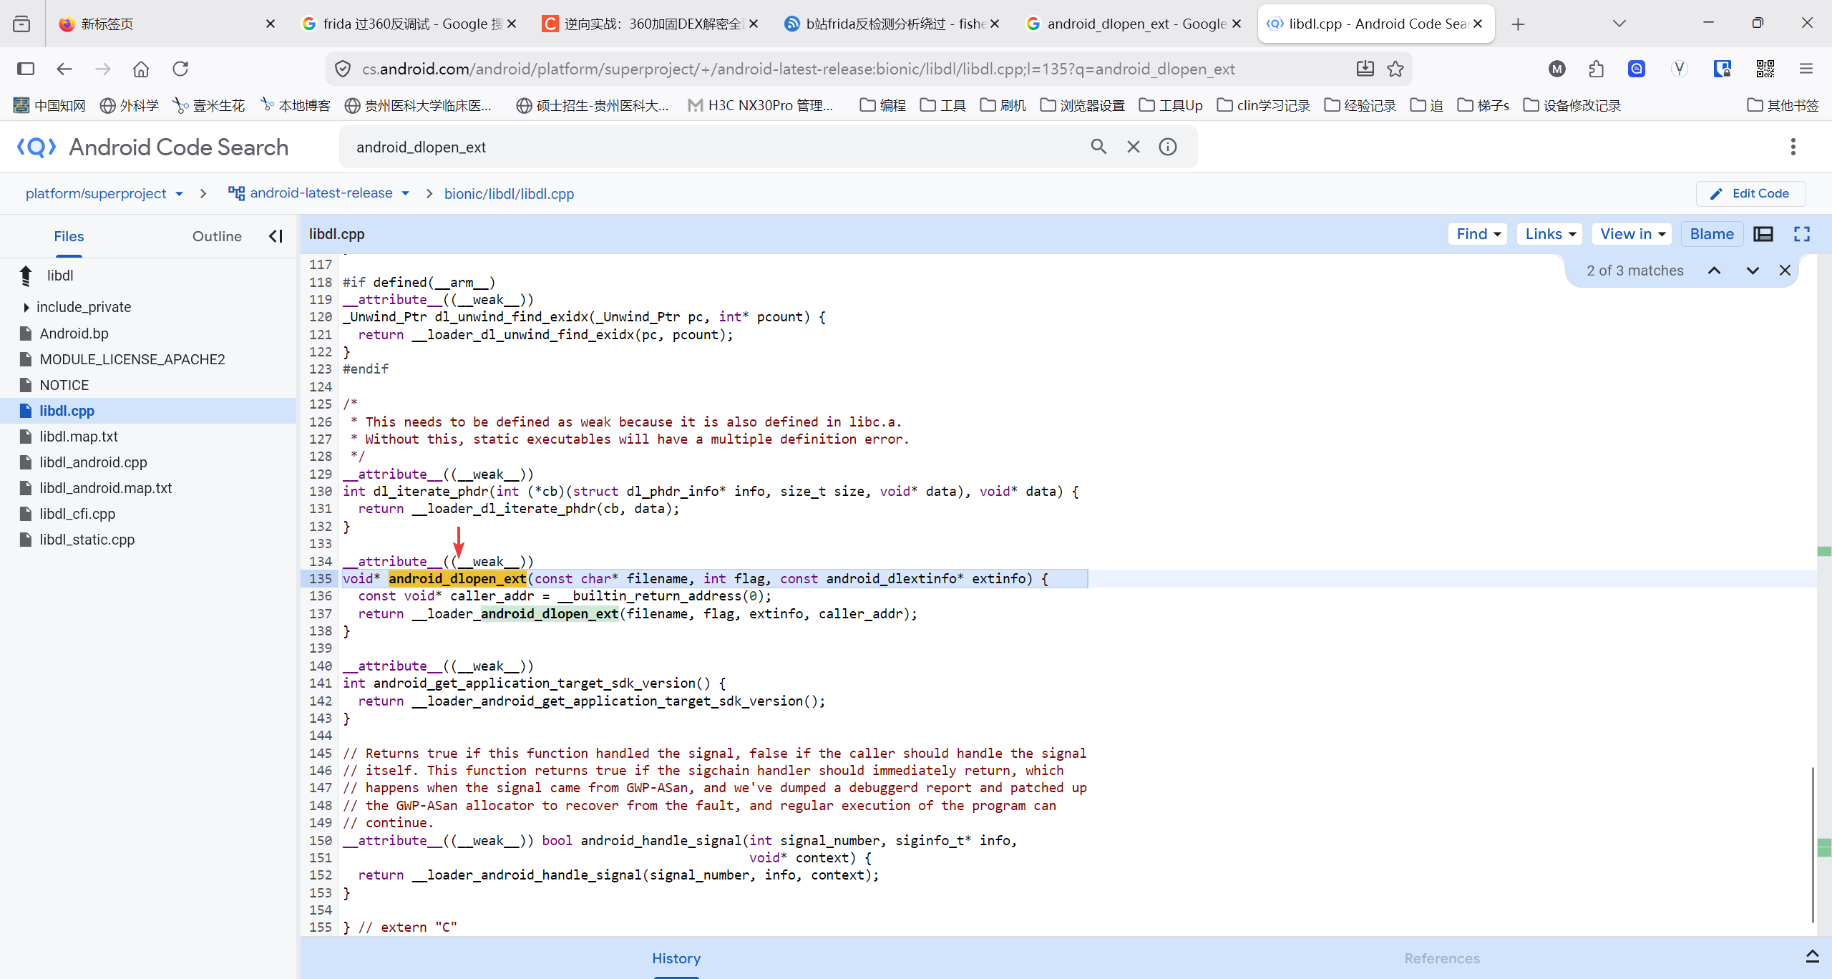Go to next find match

tap(1753, 271)
